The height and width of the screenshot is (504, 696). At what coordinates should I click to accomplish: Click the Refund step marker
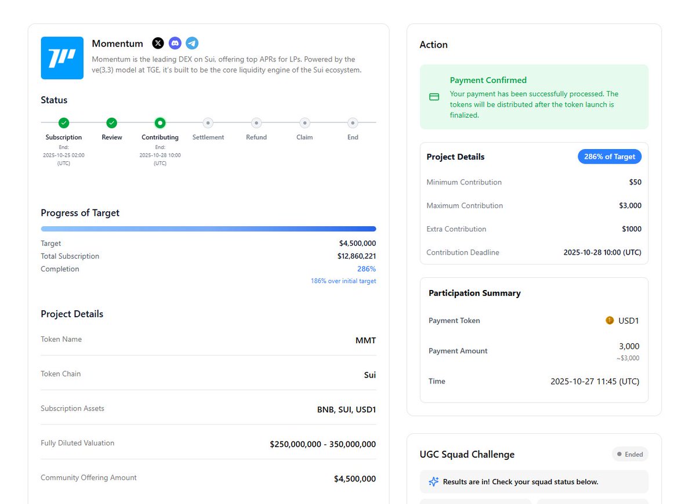click(x=256, y=123)
